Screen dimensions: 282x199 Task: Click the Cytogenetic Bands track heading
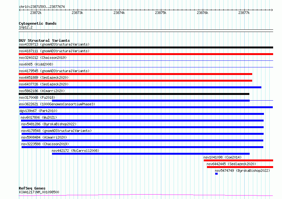tap(38, 23)
